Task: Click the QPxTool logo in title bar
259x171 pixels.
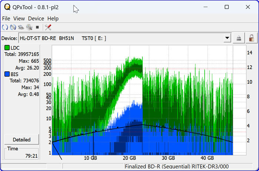Action: [x=7, y=7]
